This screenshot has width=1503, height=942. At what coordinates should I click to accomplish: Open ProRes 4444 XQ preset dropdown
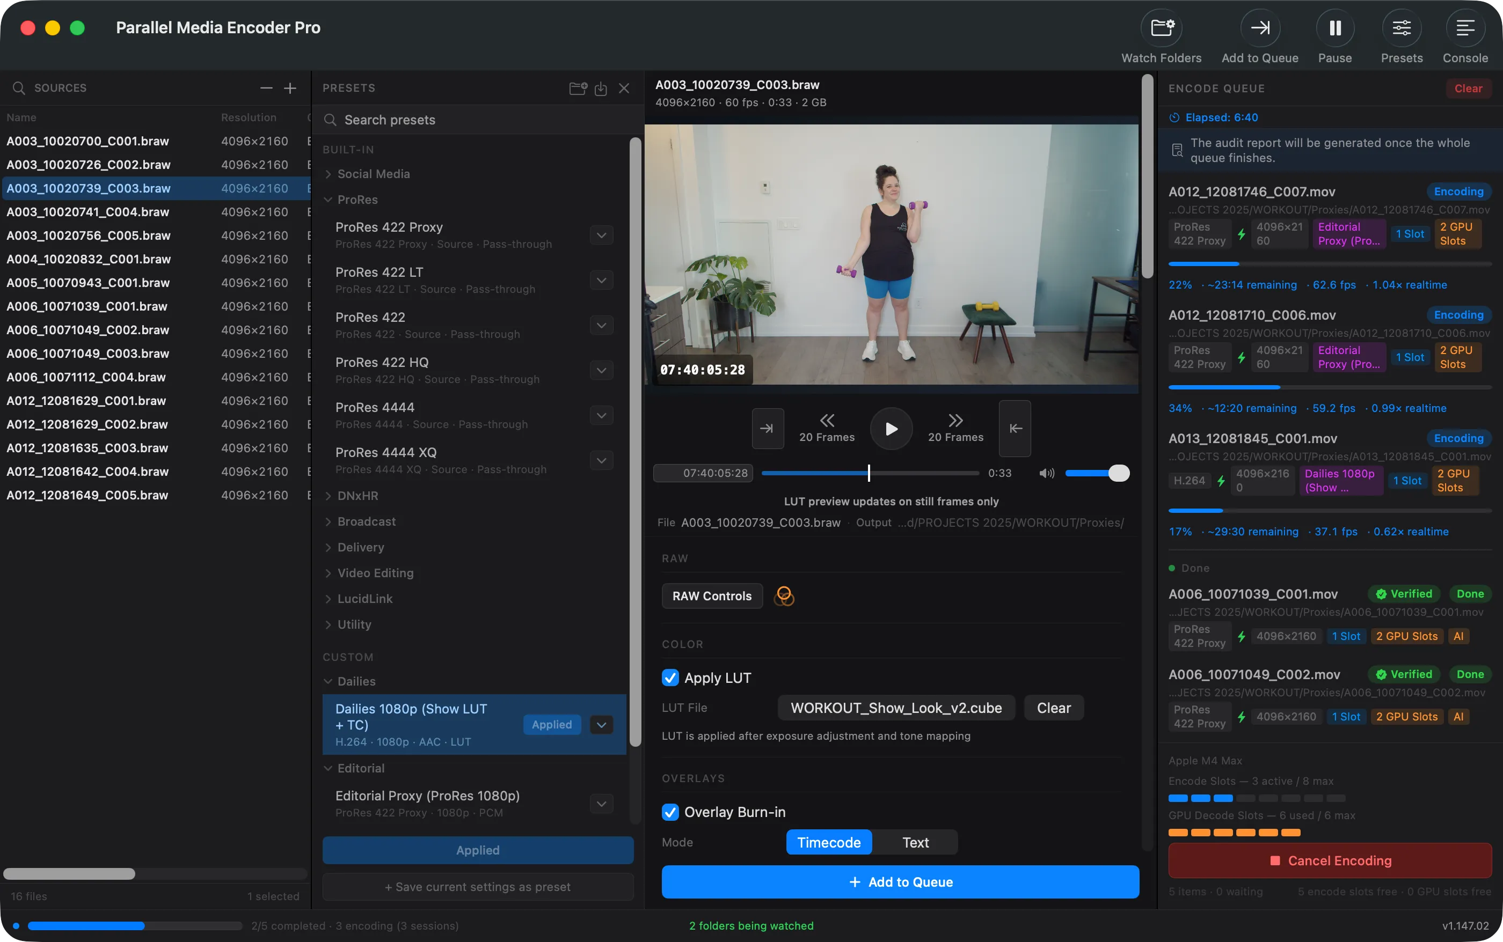(x=601, y=460)
